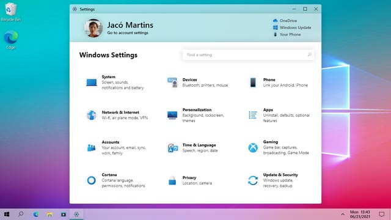Click 'Game bar, captures, broadcasting, Game Mode'
The height and width of the screenshot is (220, 391).
(286, 150)
